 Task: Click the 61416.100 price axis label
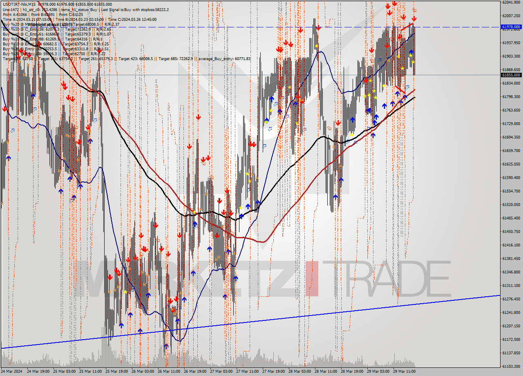point(511,245)
